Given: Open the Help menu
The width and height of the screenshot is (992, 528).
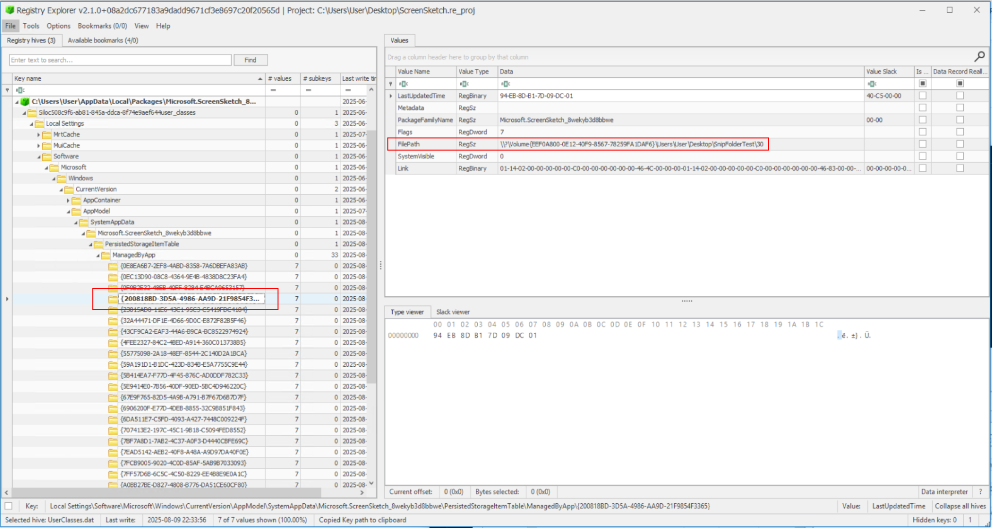Looking at the screenshot, I should [x=163, y=26].
